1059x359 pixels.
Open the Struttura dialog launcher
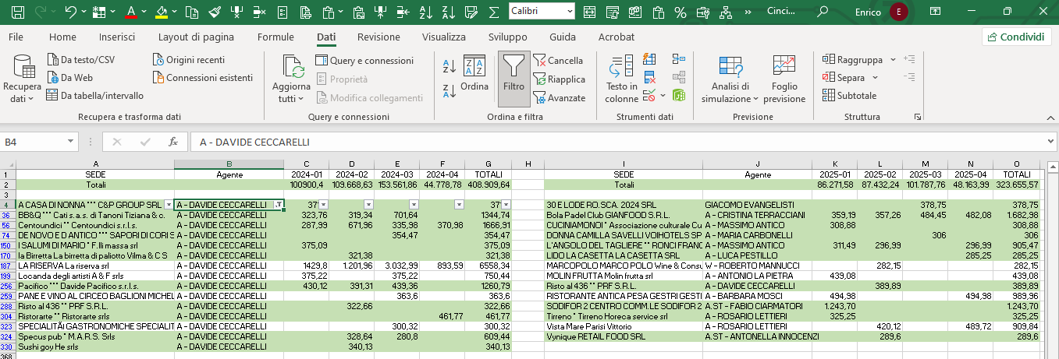pyautogui.click(x=918, y=117)
